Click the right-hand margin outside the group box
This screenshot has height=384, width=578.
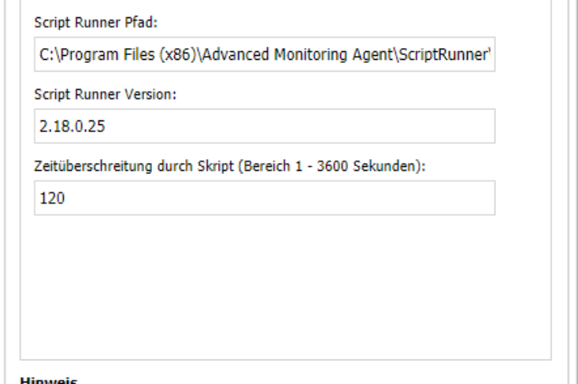(560, 184)
